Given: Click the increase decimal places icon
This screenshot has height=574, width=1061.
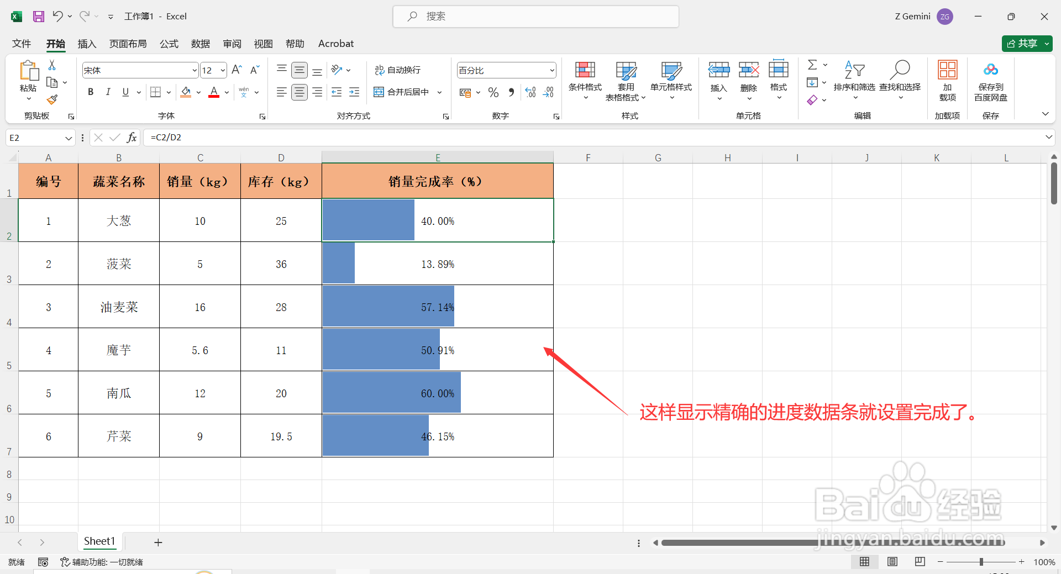Looking at the screenshot, I should pyautogui.click(x=530, y=92).
